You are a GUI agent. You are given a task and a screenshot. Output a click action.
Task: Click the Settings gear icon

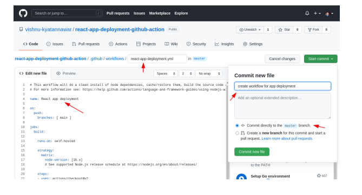coord(245,44)
